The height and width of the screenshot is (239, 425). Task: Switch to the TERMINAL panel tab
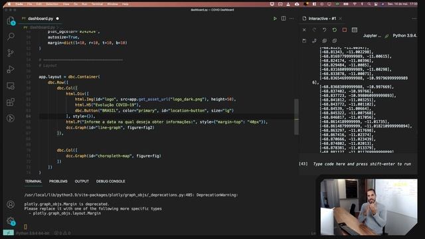(33, 181)
